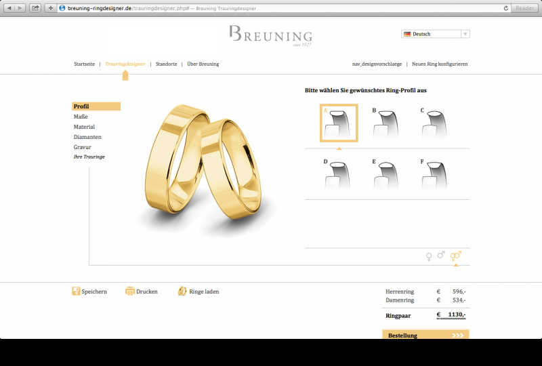Click the Damenring price 534,-
This screenshot has width=542, height=366.
pos(459,300)
